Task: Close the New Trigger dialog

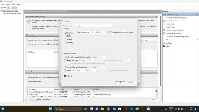Action: [135, 21]
